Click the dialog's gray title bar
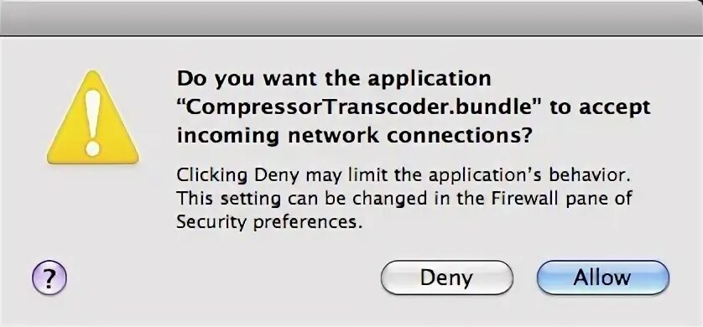 click(351, 18)
